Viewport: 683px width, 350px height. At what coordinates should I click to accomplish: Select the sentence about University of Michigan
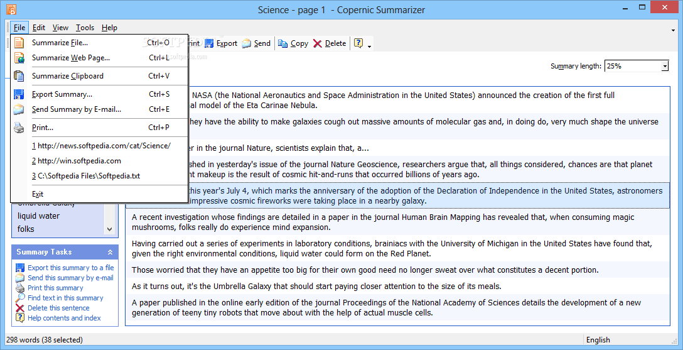(x=397, y=248)
